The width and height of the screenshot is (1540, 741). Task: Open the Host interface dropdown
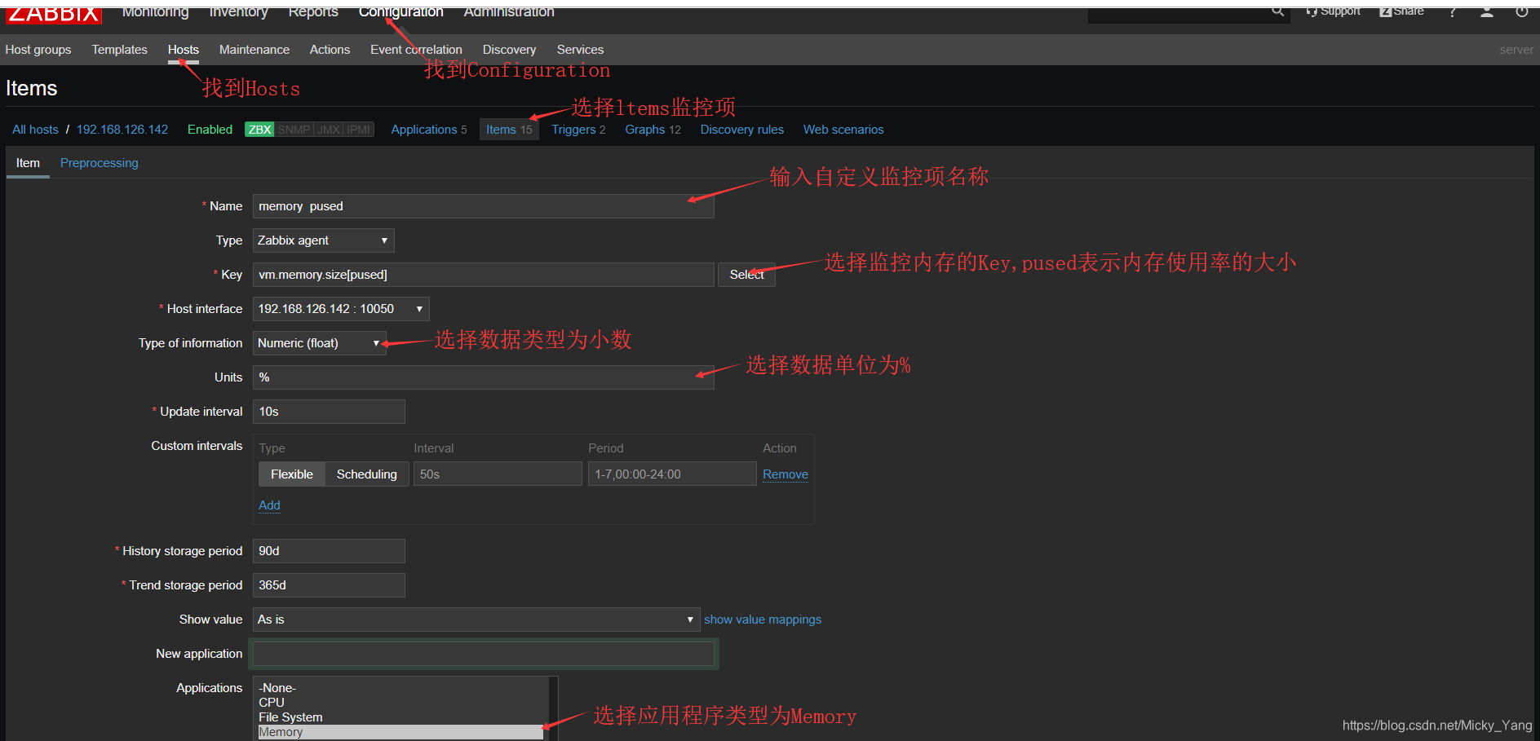tap(341, 309)
